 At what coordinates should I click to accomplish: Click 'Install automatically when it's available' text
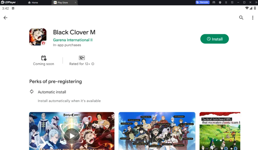tap(69, 101)
